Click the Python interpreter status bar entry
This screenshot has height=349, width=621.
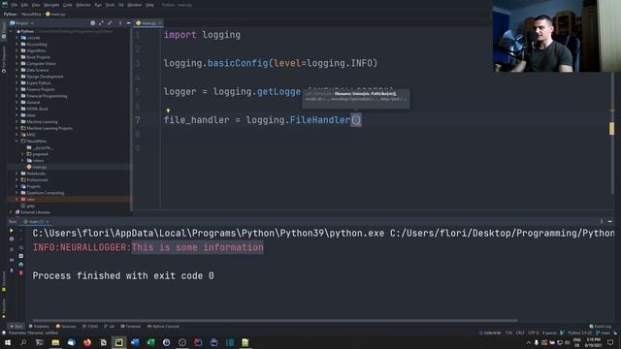pos(579,333)
